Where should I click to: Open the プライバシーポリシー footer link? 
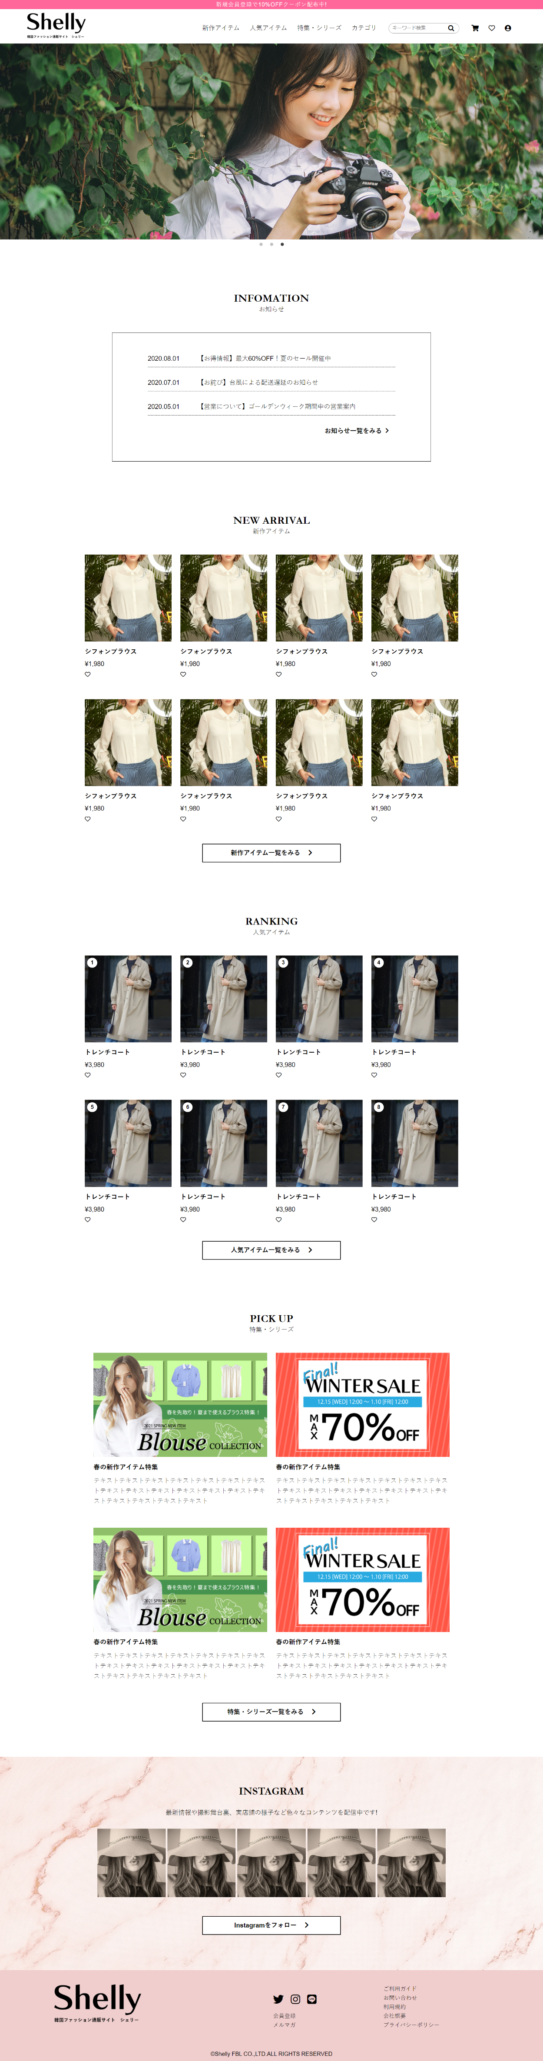pyautogui.click(x=411, y=2025)
